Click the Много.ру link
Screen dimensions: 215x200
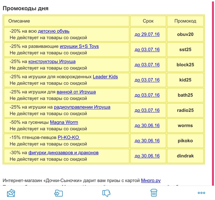click(151, 180)
